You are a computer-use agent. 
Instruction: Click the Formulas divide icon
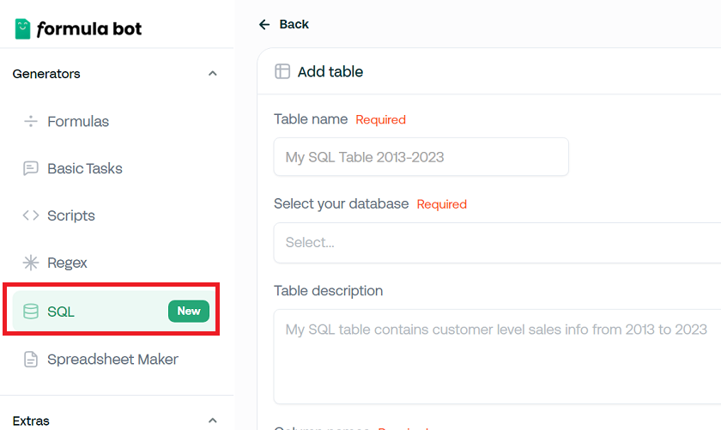pos(31,121)
